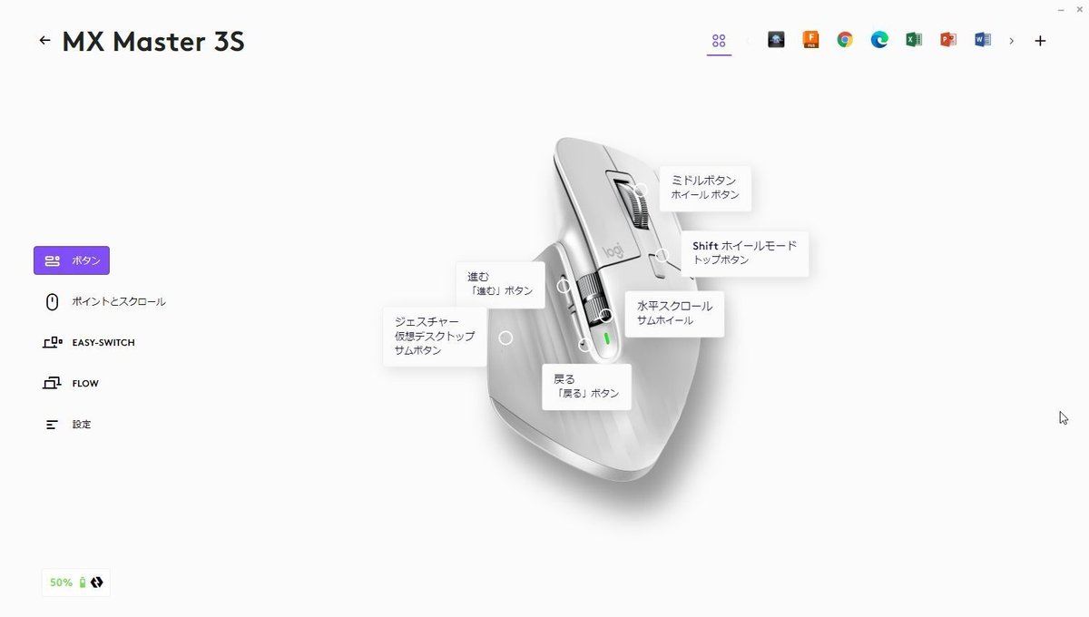Select the Word application profile
The width and height of the screenshot is (1089, 617).
[x=983, y=40]
